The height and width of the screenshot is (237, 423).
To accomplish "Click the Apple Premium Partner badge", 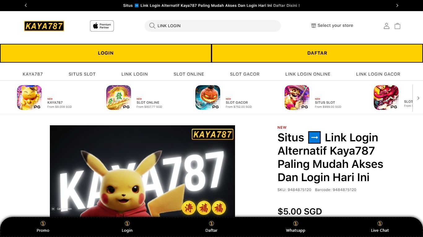I will [102, 26].
